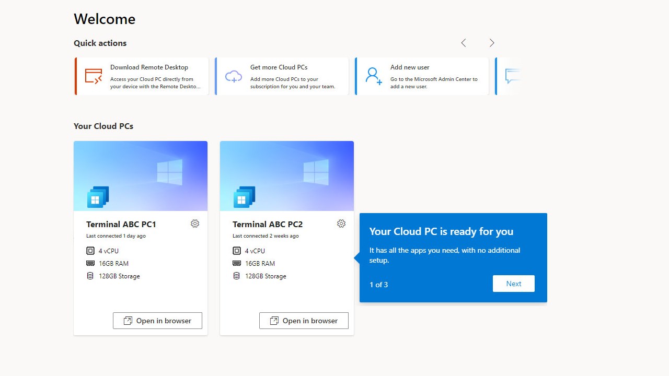Click Next in the Cloud PC tooltip
Image resolution: width=669 pixels, height=376 pixels.
[514, 284]
